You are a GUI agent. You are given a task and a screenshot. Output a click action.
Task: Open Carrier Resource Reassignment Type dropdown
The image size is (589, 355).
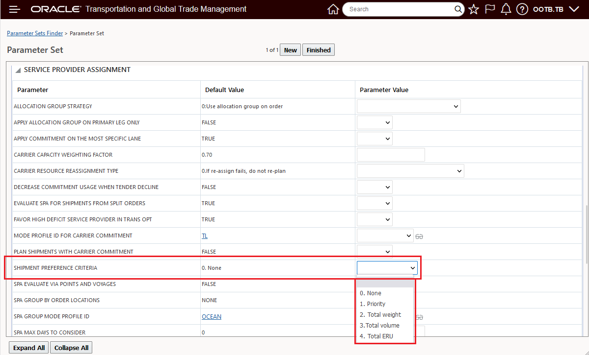pos(410,171)
